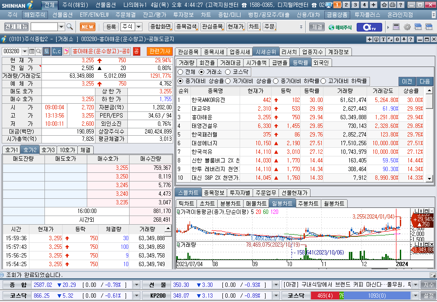Click the 체결 toolbar button

[x=317, y=27]
